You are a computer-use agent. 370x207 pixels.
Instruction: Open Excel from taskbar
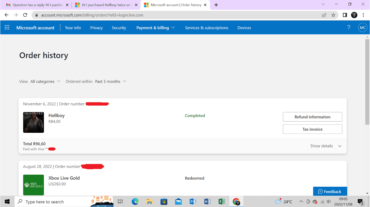coord(222,201)
